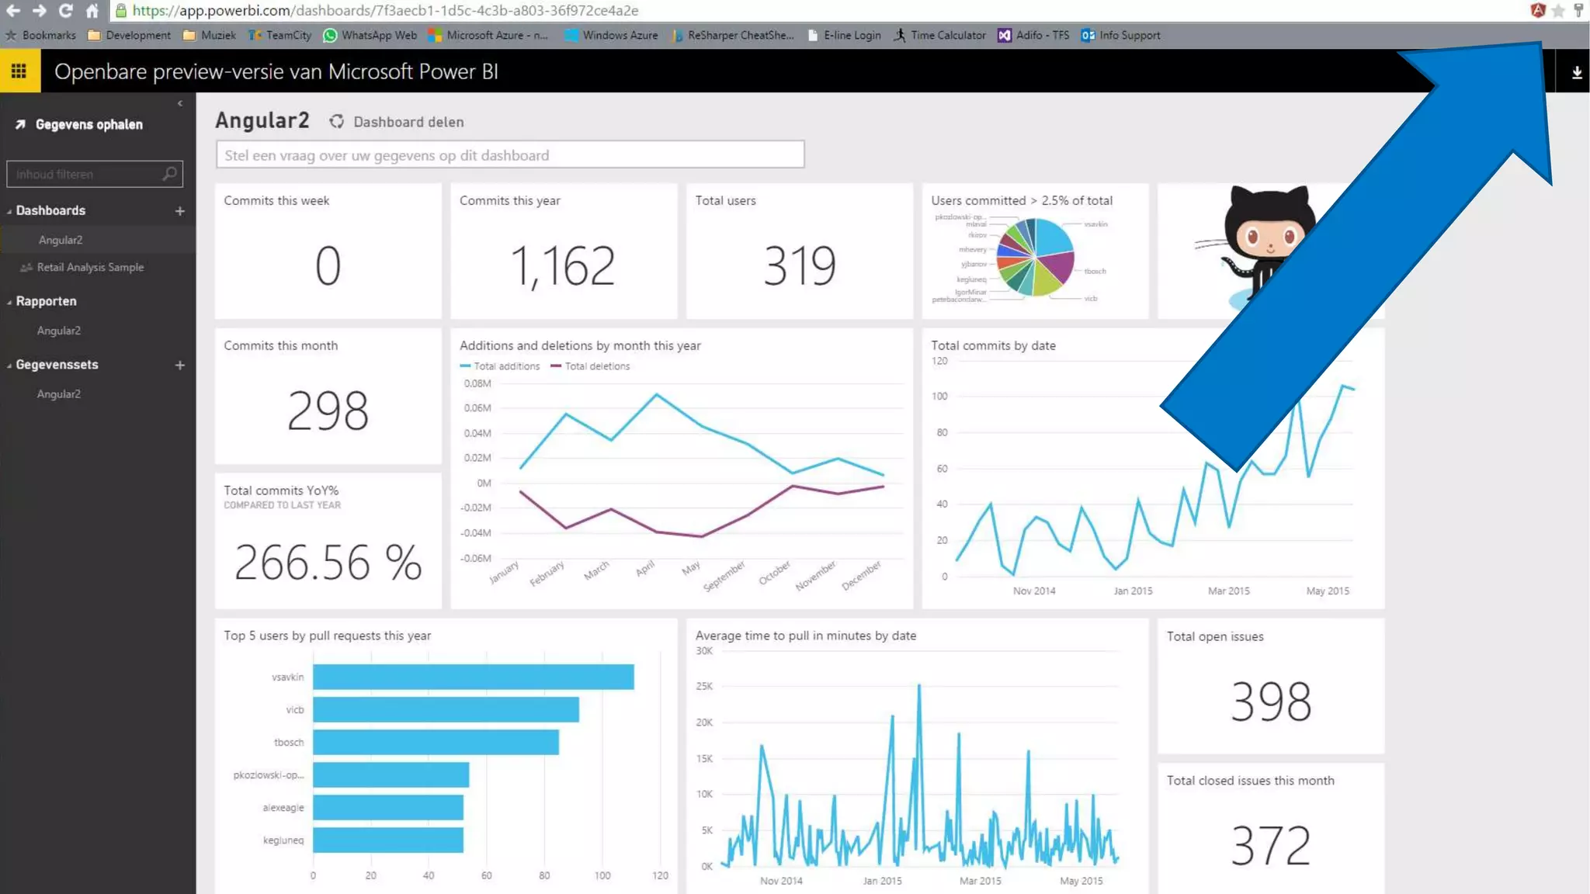Add new dataset via Gegevenssets plus
Screen dimensions: 1590x894
[x=179, y=365]
